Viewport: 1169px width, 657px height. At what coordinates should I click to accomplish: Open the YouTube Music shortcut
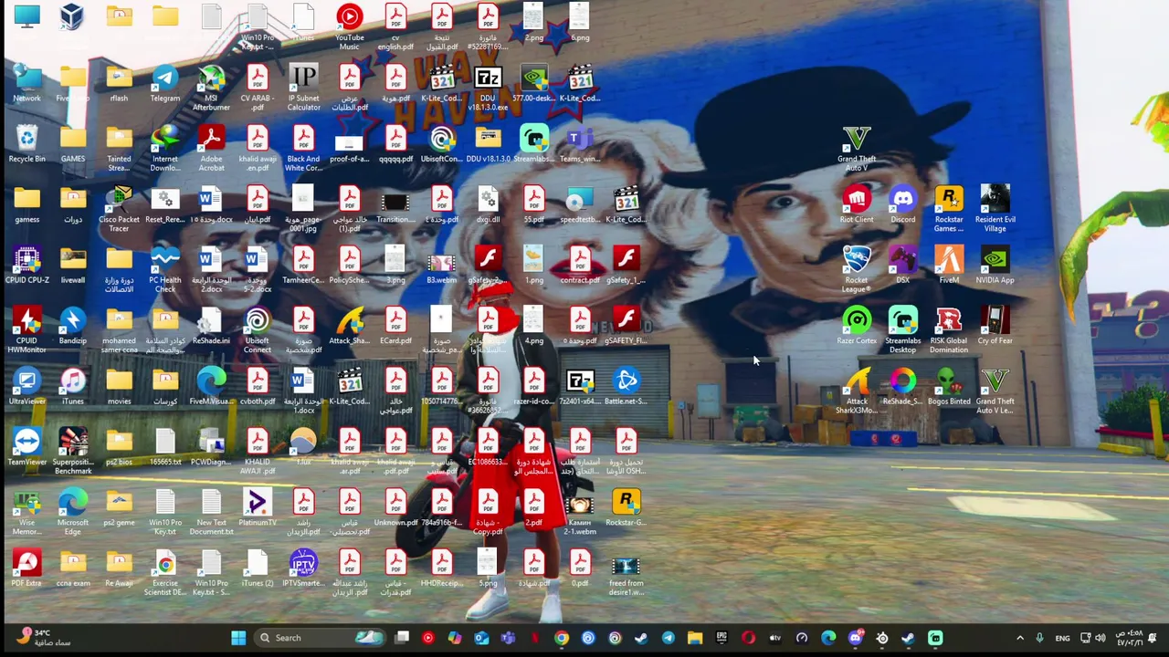click(349, 27)
